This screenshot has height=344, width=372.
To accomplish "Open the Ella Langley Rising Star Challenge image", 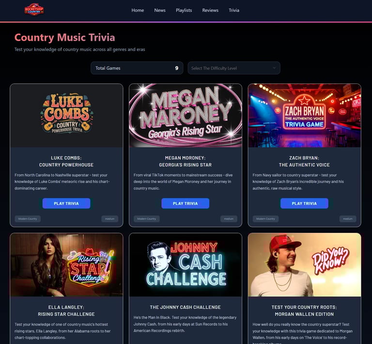I will point(66,265).
